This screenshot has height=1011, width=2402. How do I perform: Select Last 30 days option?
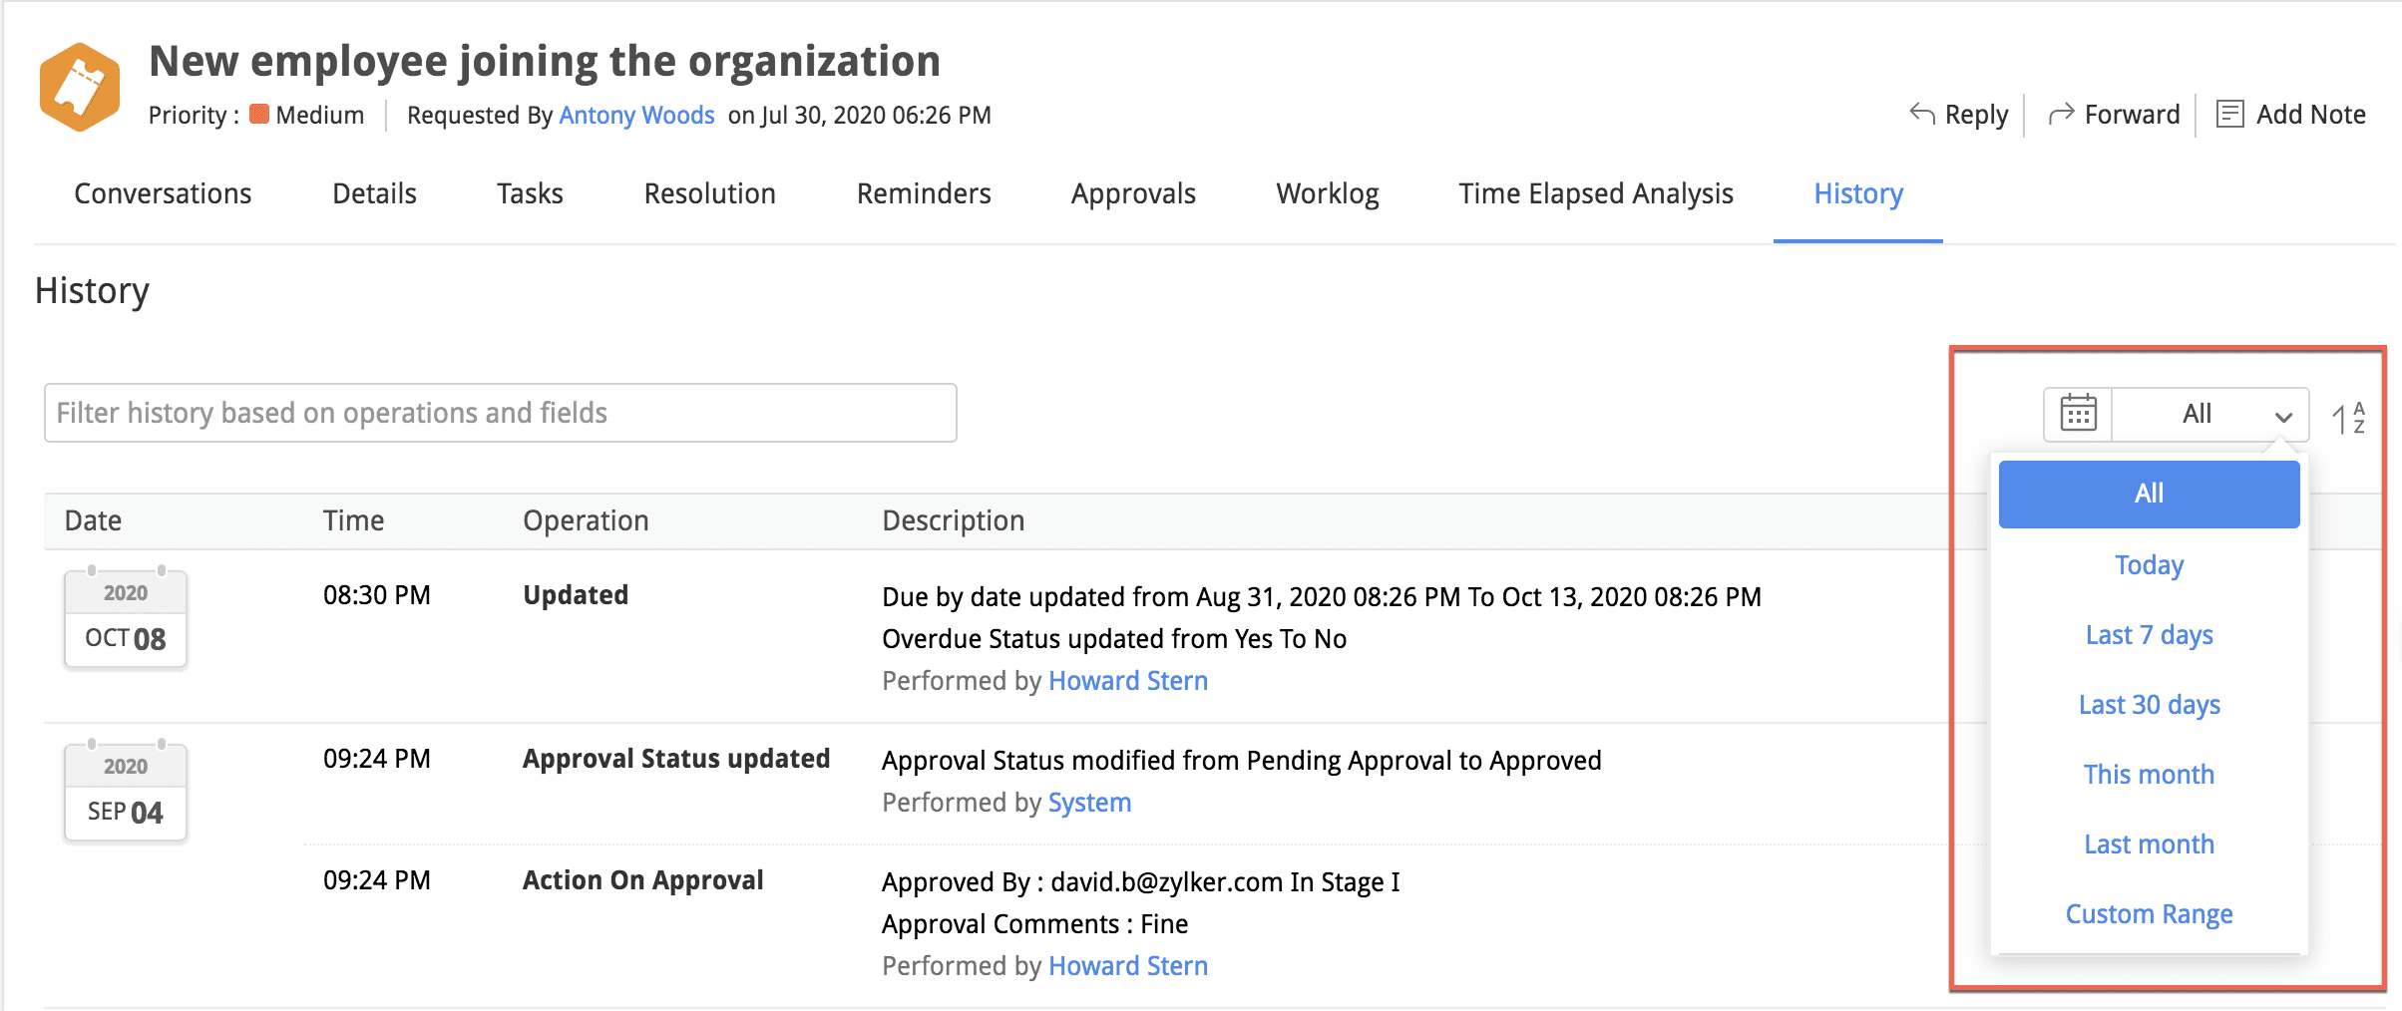coord(2149,705)
